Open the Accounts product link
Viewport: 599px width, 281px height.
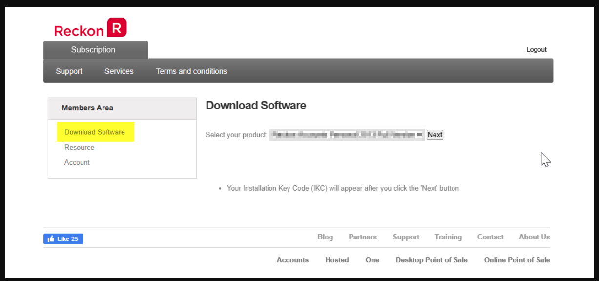[292, 260]
